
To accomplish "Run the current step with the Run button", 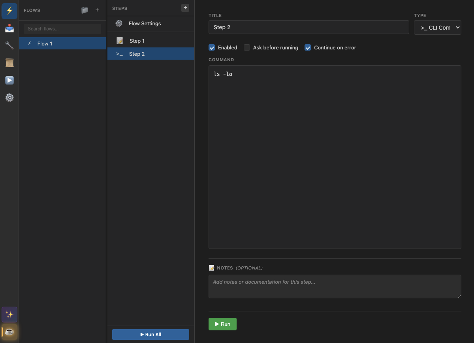I will [222, 324].
